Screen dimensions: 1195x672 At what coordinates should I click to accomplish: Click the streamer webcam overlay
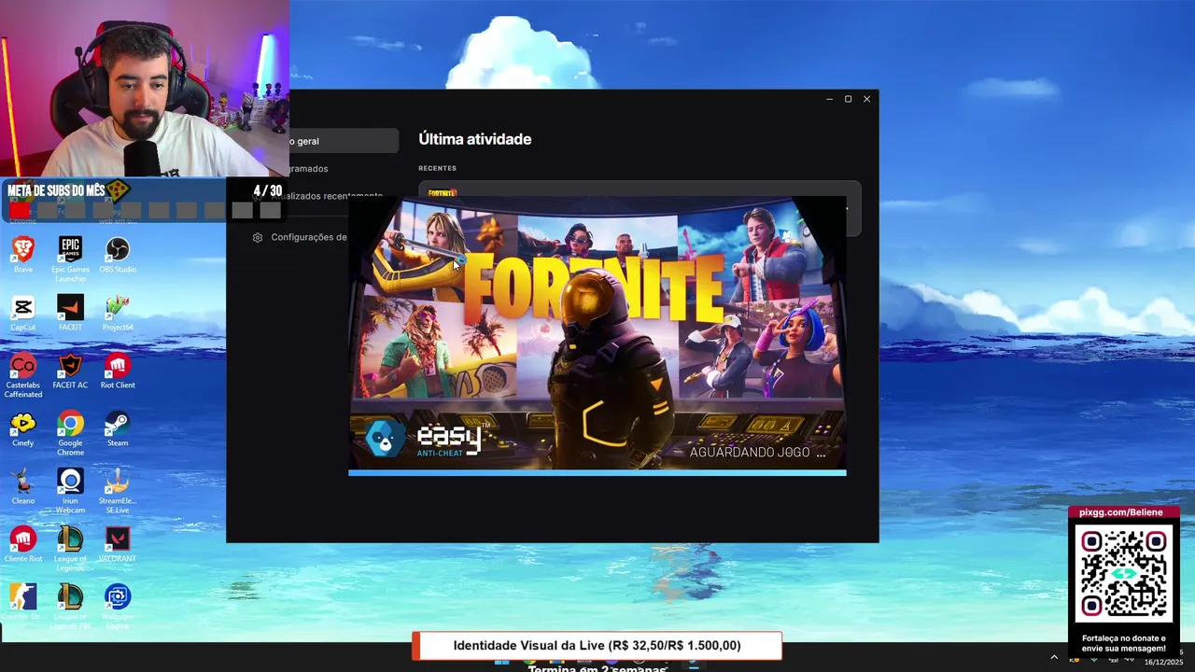145,89
